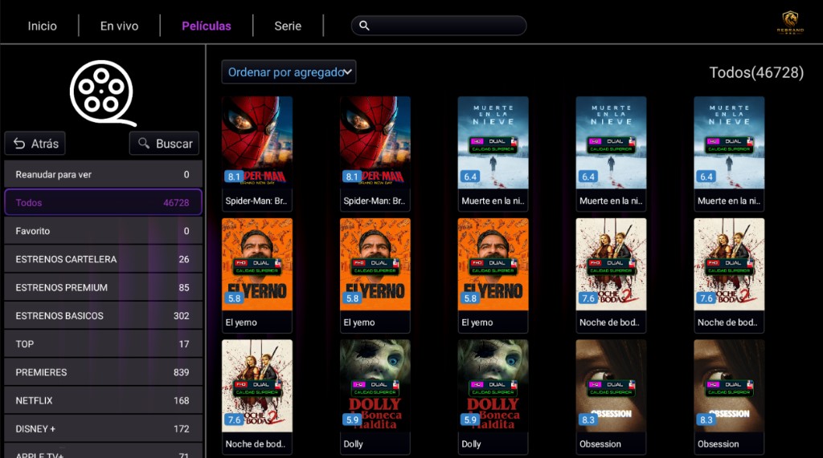The image size is (823, 458).
Task: Click the back arrow icon beside Atrás
Action: (19, 144)
